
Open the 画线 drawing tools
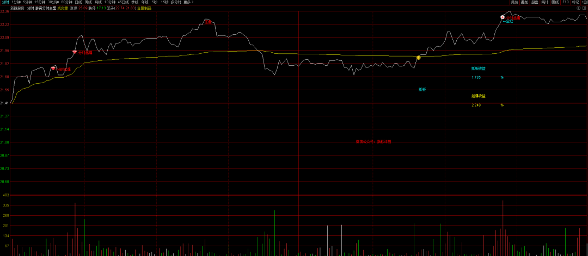pyautogui.click(x=555, y=2)
